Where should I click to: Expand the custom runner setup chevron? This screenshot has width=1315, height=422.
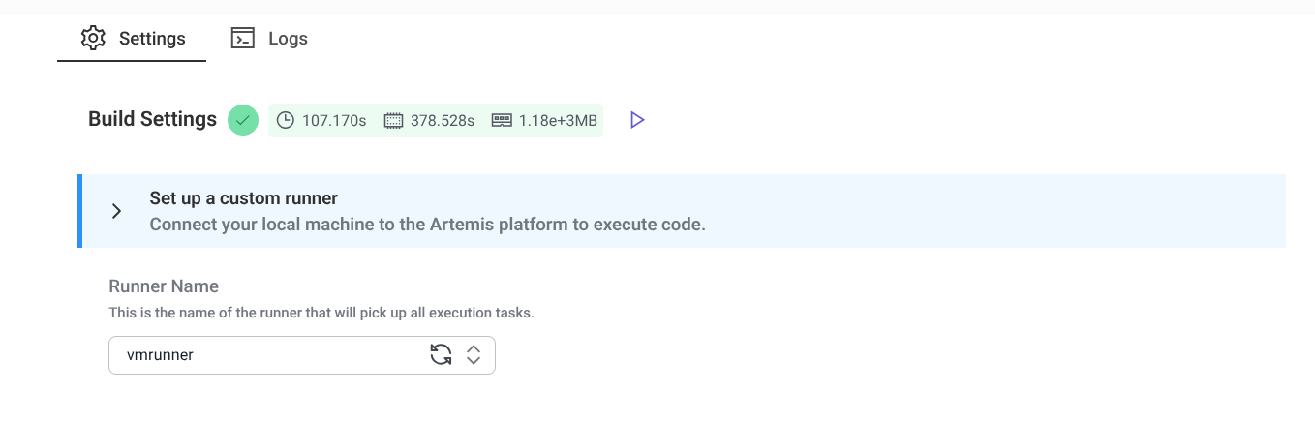coord(116,211)
